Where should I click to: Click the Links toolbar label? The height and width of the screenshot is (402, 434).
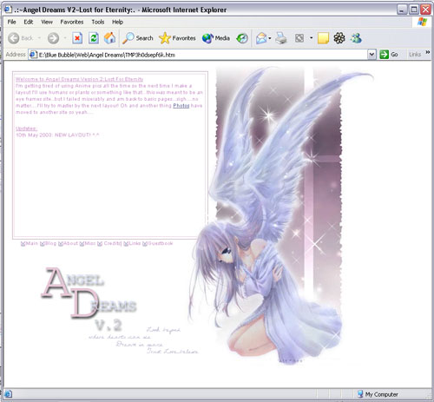(415, 55)
